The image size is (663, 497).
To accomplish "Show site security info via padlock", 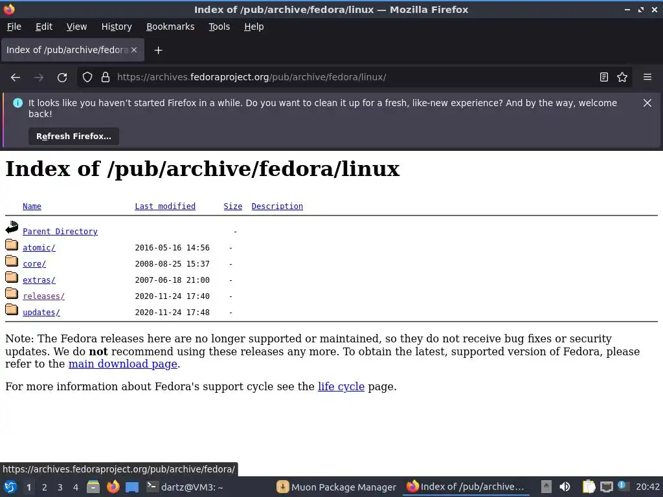I will [x=106, y=78].
